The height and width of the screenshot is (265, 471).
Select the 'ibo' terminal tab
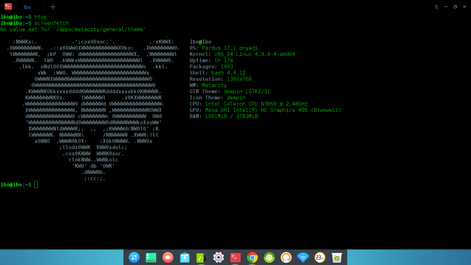27,7
